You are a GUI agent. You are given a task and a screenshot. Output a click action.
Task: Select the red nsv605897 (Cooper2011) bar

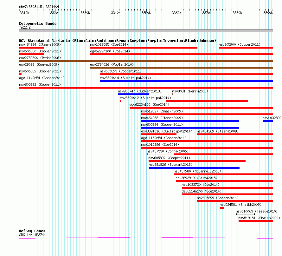point(197,161)
